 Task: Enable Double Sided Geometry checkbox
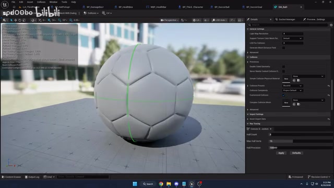[283, 66]
